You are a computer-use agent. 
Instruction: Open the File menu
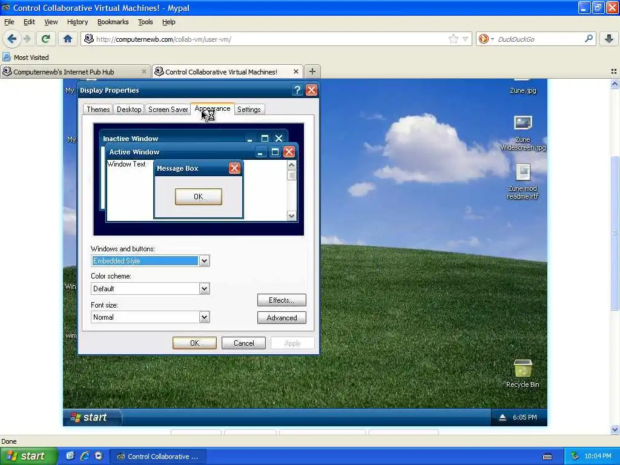(x=9, y=22)
